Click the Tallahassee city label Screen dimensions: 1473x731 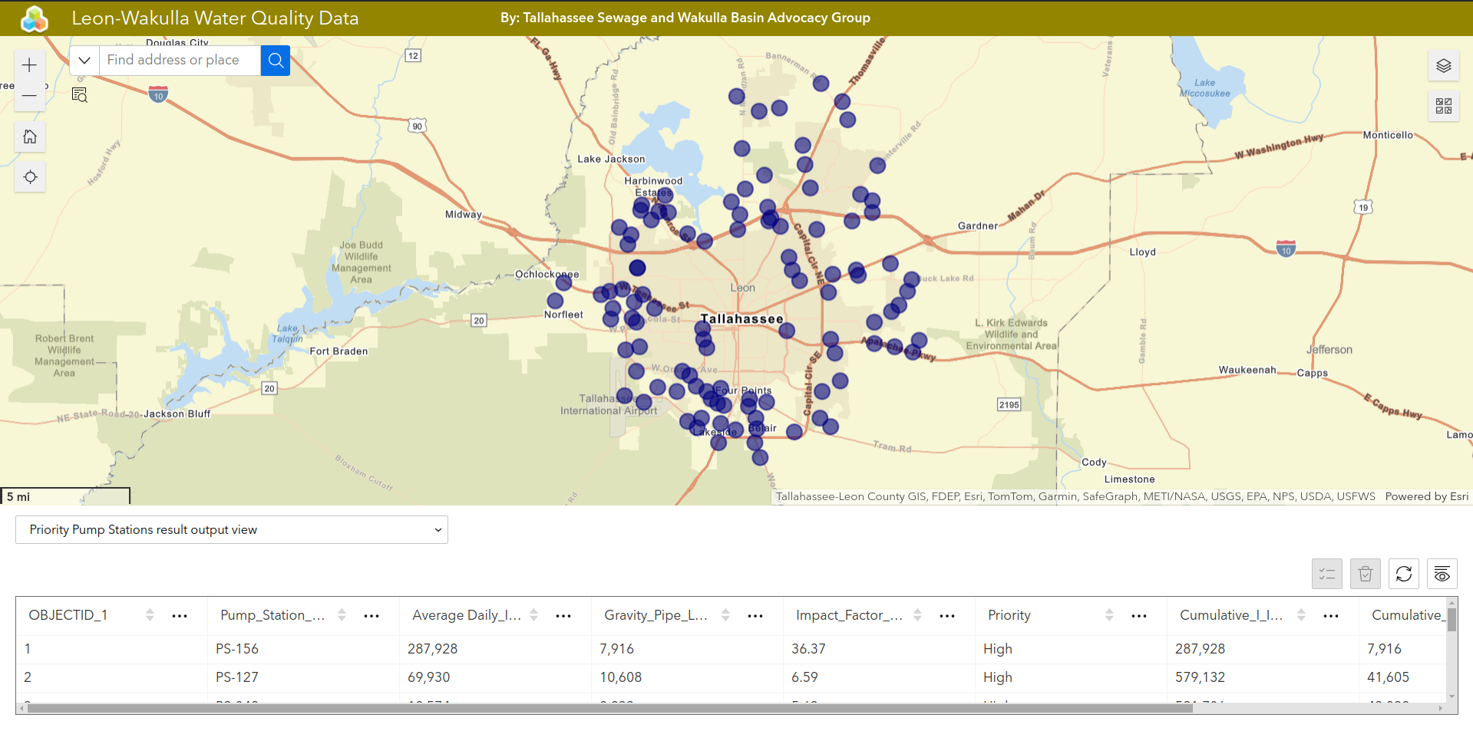(x=741, y=319)
